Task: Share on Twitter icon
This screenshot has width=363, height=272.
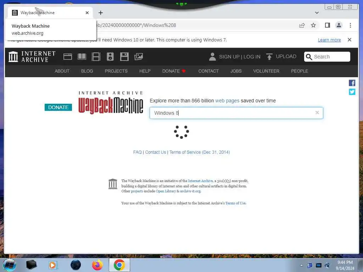Action: pos(352,92)
